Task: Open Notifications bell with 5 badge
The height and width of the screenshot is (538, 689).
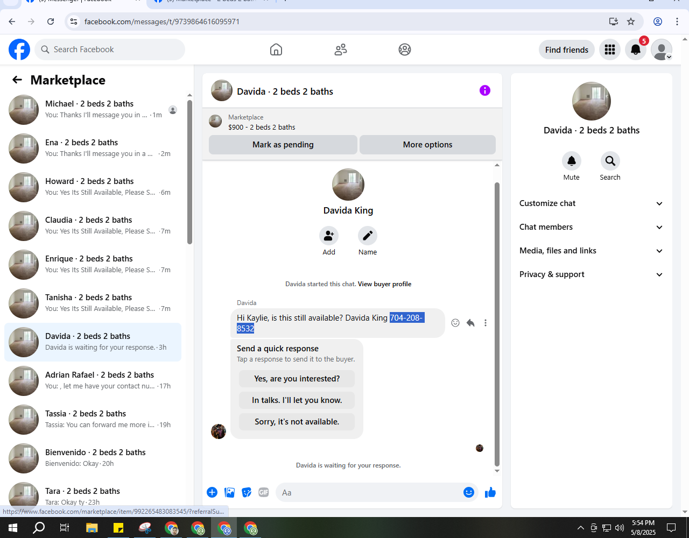Action: [636, 49]
